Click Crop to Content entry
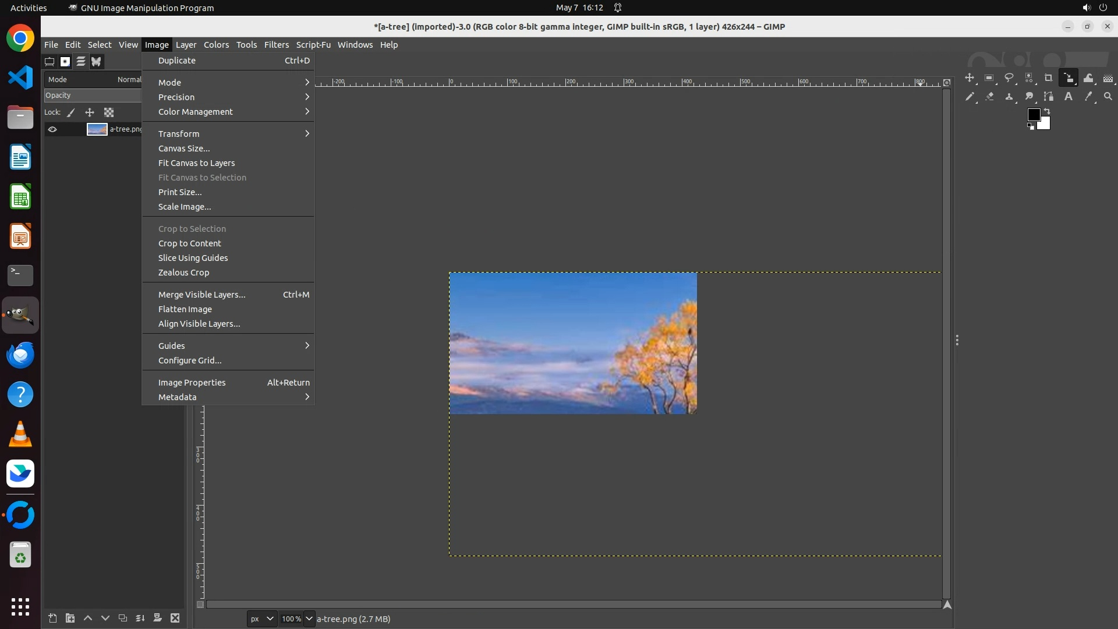Viewport: 1118px width, 629px height. 190,243
